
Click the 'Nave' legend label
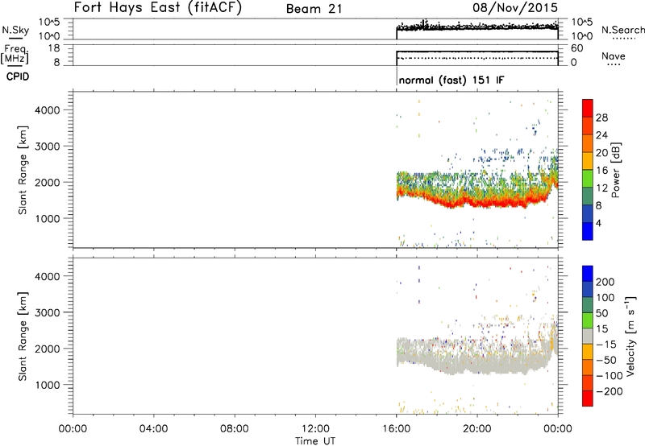coord(613,56)
